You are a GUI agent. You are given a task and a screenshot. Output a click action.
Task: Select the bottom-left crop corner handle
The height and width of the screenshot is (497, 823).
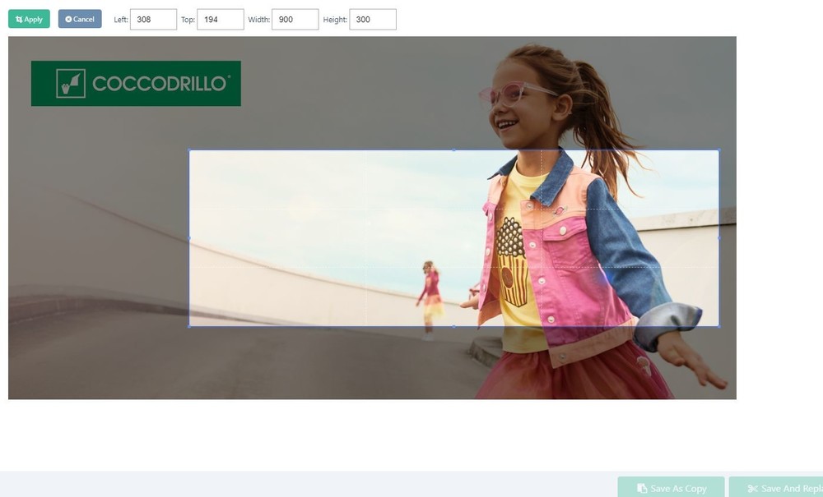[x=189, y=326]
